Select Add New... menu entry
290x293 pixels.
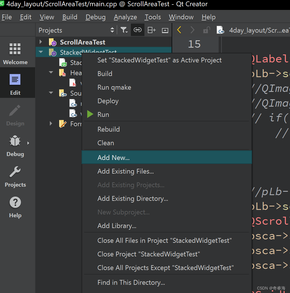coord(167,157)
